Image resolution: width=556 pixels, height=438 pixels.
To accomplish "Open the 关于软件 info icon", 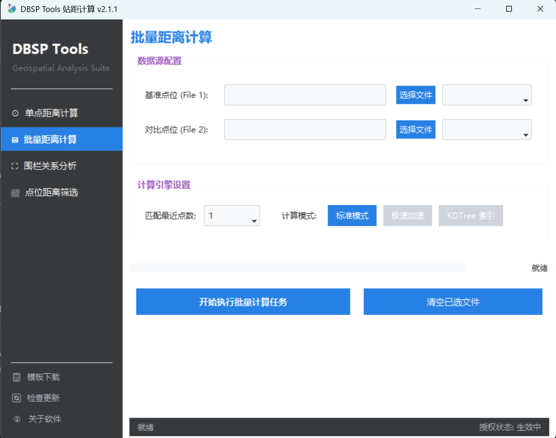I will (x=17, y=419).
